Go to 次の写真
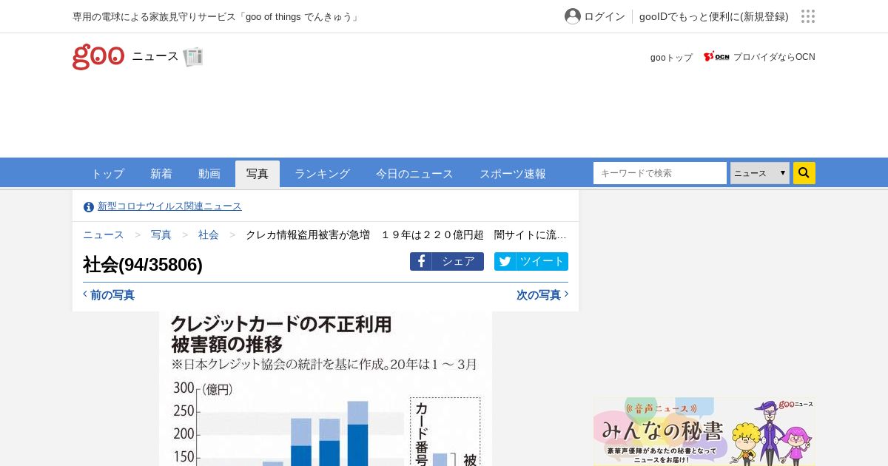888x466 pixels. tap(539, 294)
